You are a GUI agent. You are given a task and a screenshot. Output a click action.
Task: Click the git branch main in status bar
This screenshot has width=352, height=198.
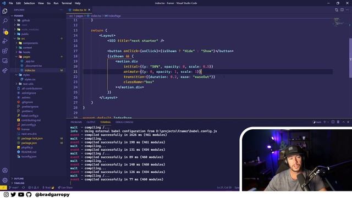14,188
